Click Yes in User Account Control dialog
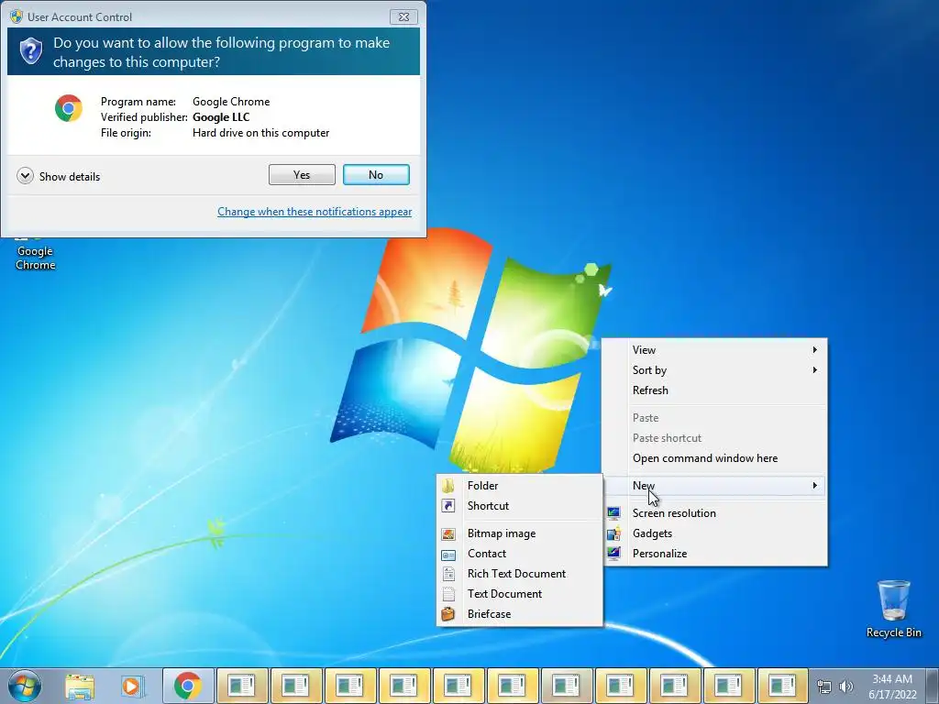The width and height of the screenshot is (939, 704). coord(302,175)
